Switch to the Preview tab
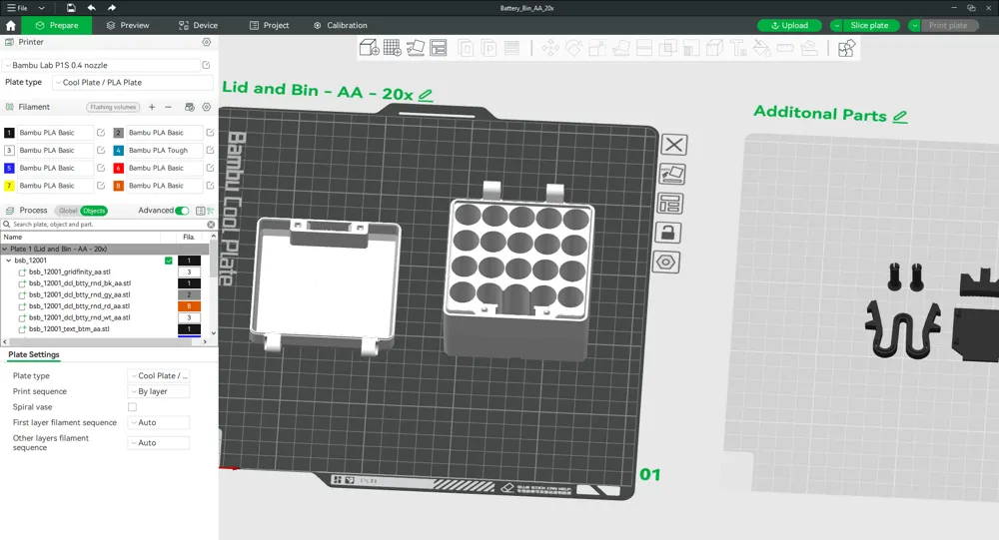 pyautogui.click(x=127, y=25)
